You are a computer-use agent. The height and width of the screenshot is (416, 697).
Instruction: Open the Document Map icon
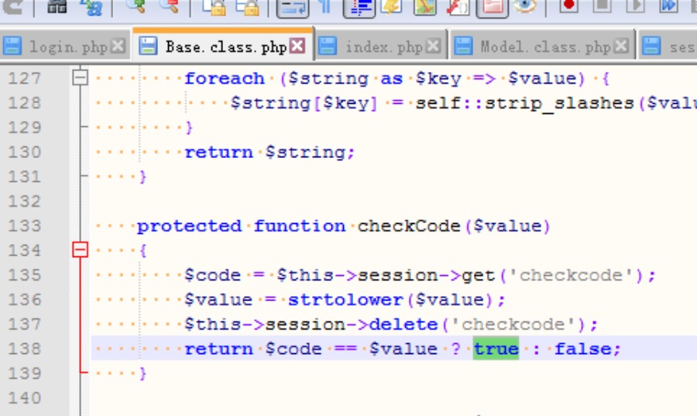[x=425, y=6]
